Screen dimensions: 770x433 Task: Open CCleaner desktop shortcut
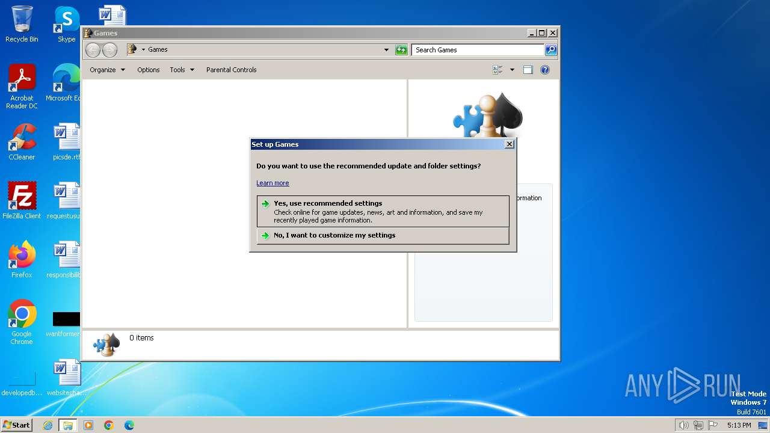coord(22,142)
